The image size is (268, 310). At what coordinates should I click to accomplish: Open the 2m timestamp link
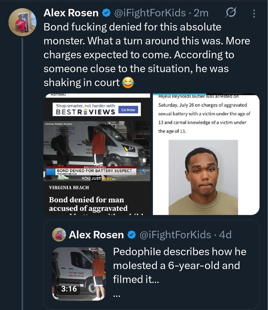coord(201,13)
